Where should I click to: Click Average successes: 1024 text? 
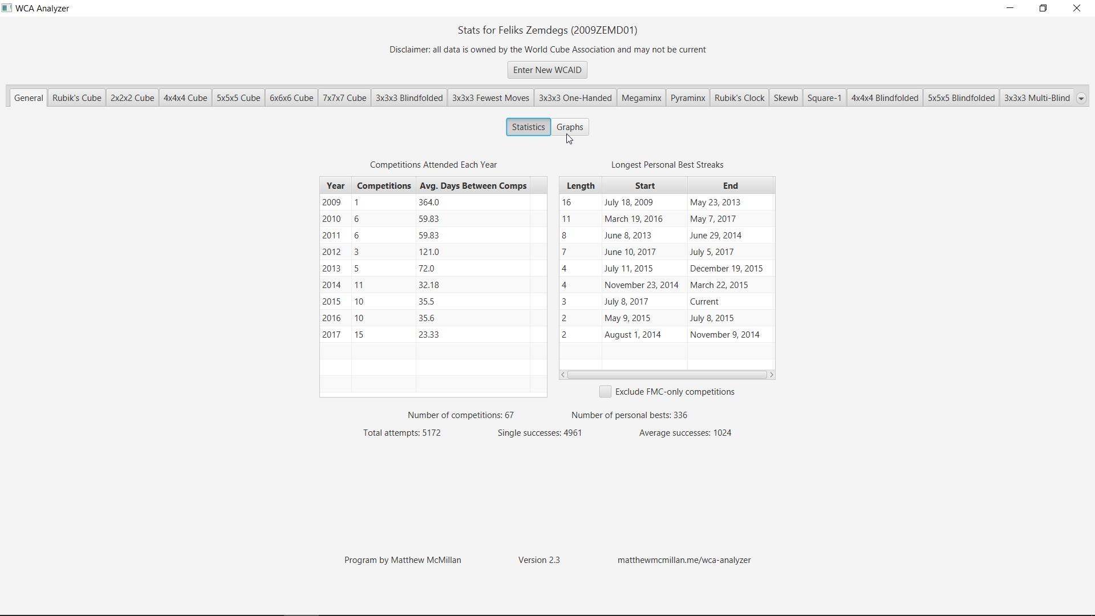(685, 433)
